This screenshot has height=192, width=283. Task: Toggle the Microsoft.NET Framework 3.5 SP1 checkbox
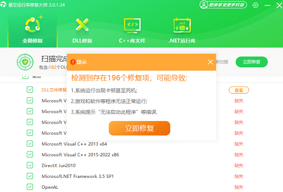click(30, 176)
